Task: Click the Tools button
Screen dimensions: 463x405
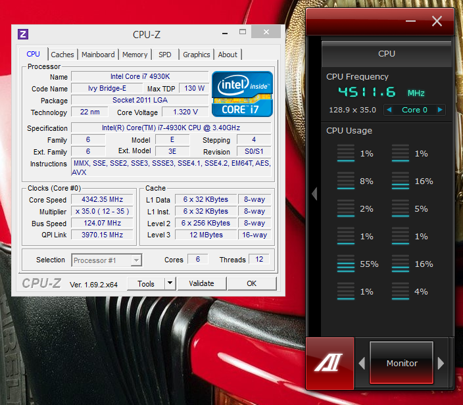Action: click(146, 283)
